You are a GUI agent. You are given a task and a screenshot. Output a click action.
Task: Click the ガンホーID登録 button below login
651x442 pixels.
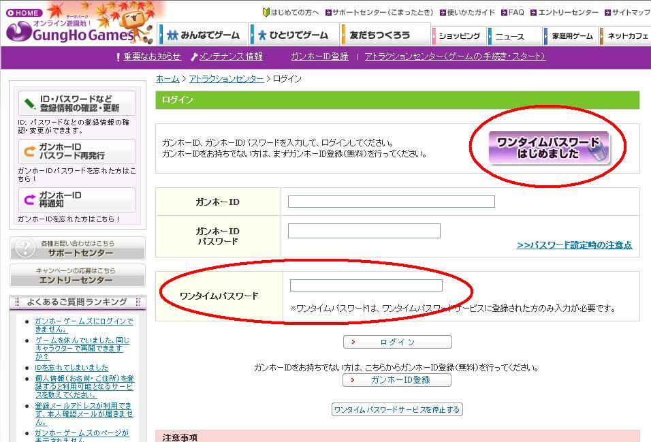pos(397,380)
